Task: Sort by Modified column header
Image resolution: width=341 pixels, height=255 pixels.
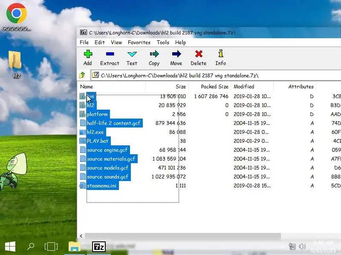Action: pyautogui.click(x=252, y=87)
